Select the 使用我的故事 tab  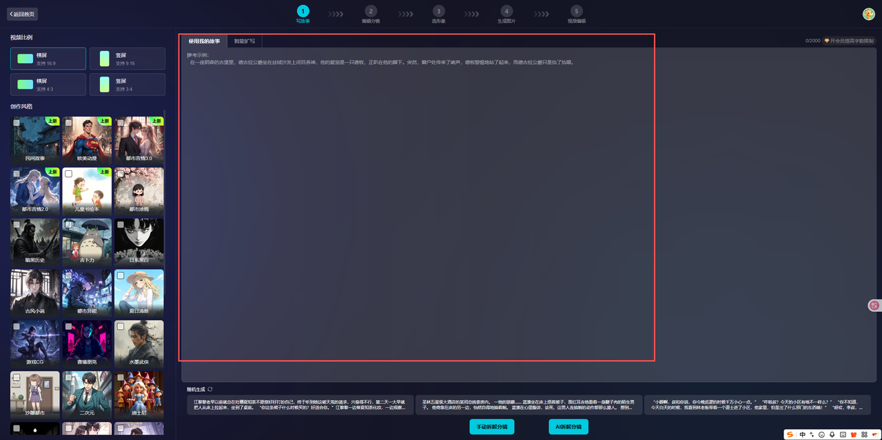[204, 41]
